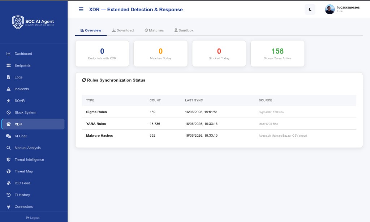Click the LAST SYNC column header
Image resolution: width=370 pixels, height=222 pixels.
[194, 101]
